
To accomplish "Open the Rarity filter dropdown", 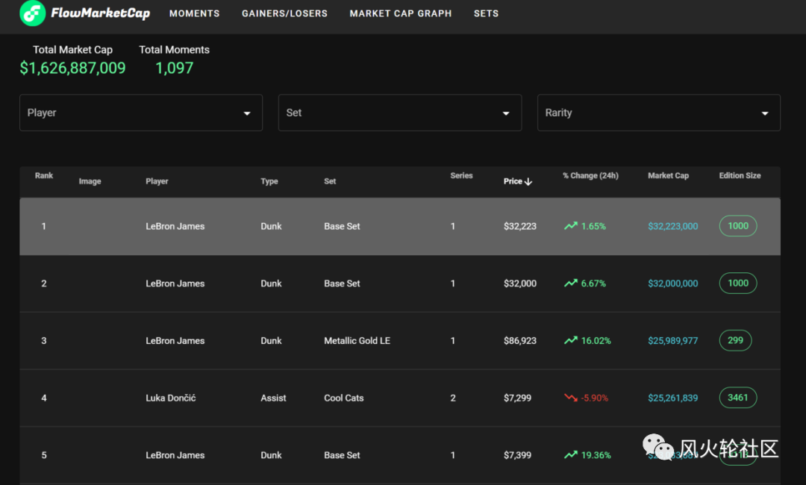I will point(658,113).
